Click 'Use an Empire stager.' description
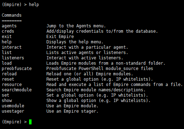This screenshot has height=129, width=184. 72,111
